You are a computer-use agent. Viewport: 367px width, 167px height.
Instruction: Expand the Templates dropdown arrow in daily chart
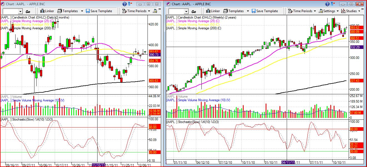82,11
